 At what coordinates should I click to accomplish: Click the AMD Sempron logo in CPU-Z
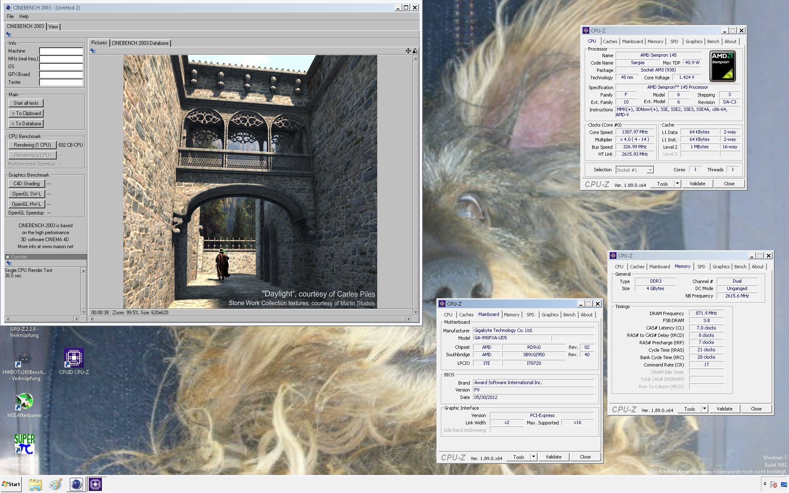722,66
